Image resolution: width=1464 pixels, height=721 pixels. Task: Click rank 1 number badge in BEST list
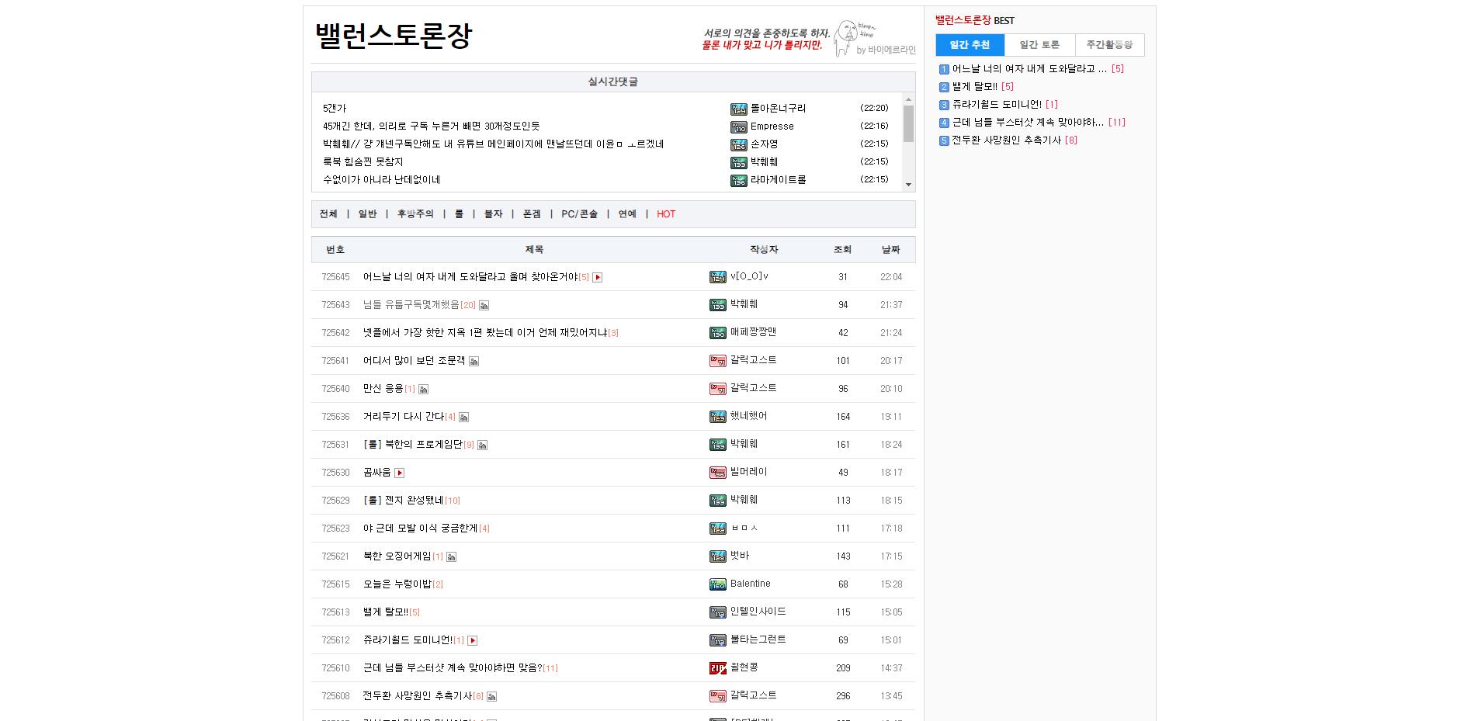pos(944,69)
